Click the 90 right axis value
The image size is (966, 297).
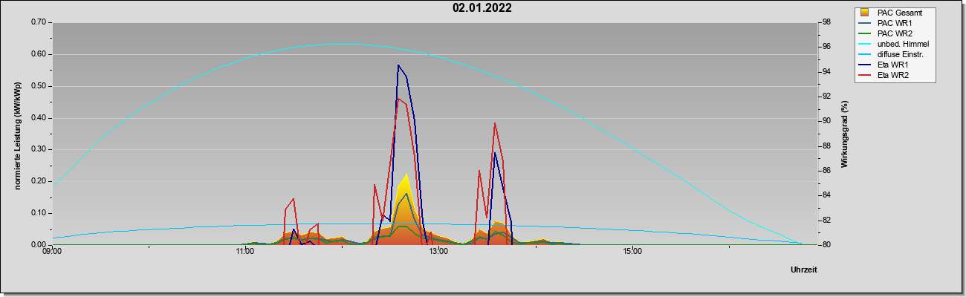pos(826,121)
